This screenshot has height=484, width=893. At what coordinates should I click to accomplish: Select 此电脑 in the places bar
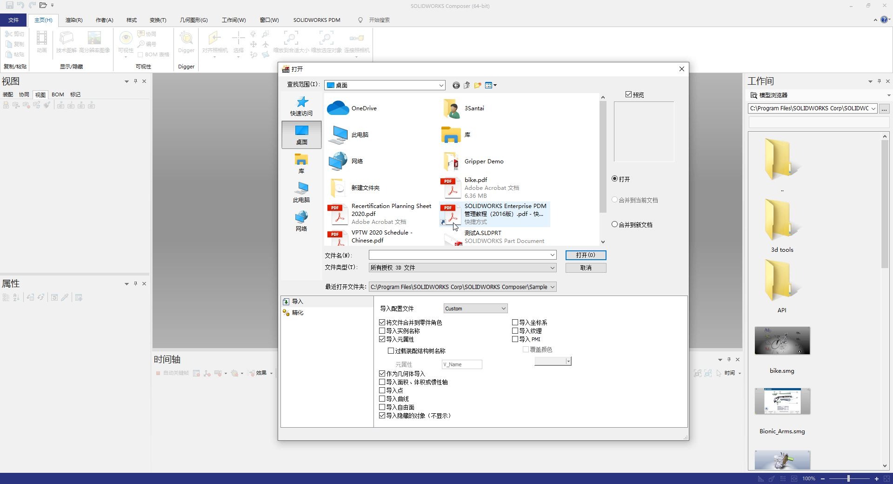(301, 193)
